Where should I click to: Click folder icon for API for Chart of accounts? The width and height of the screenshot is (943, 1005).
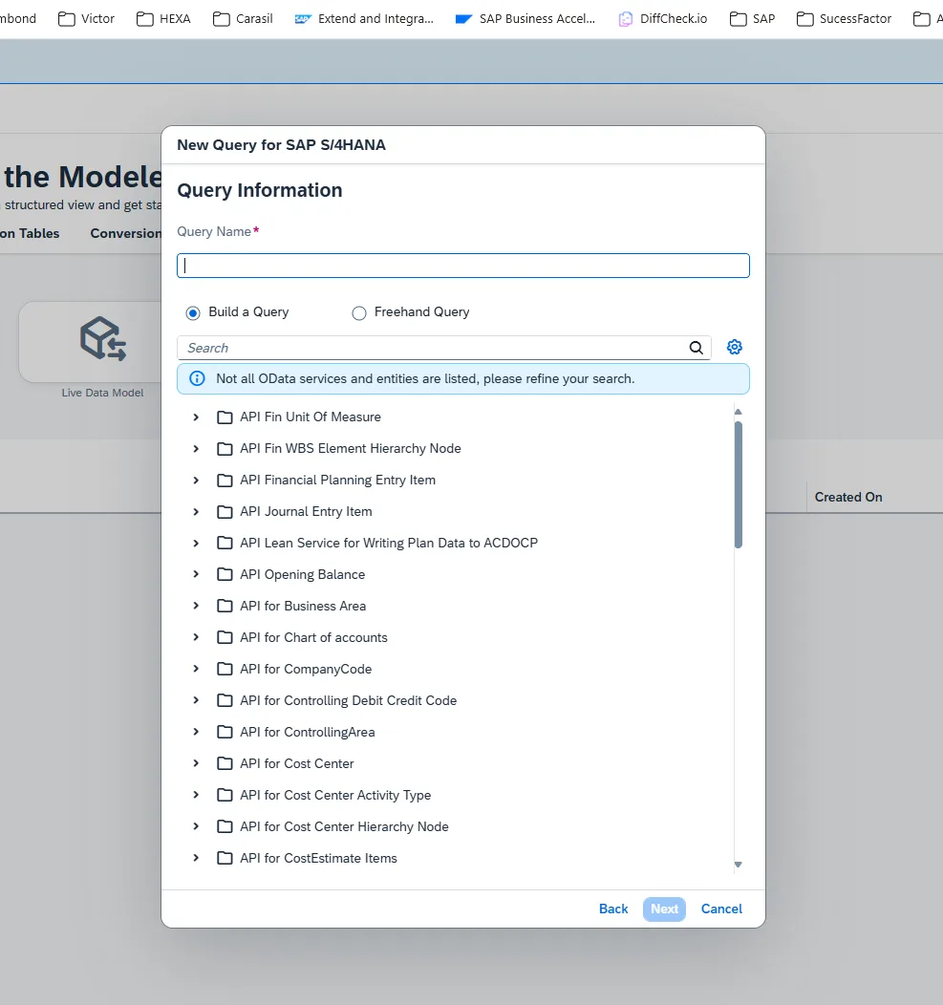(x=225, y=638)
